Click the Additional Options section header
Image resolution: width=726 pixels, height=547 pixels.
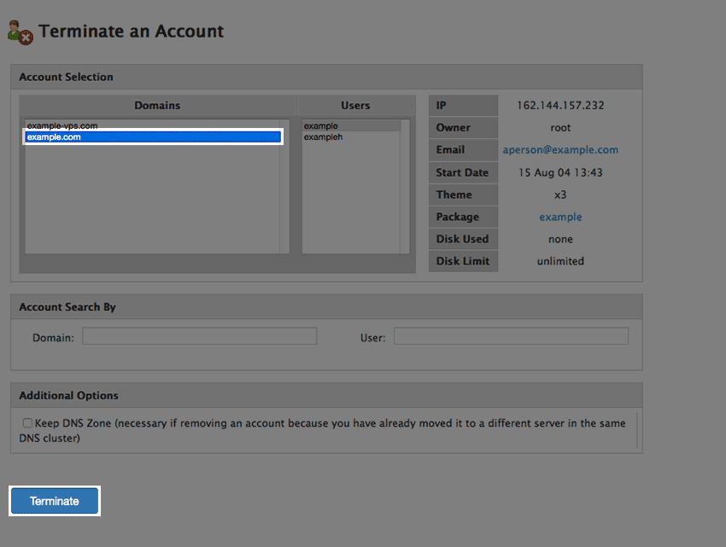tap(67, 395)
